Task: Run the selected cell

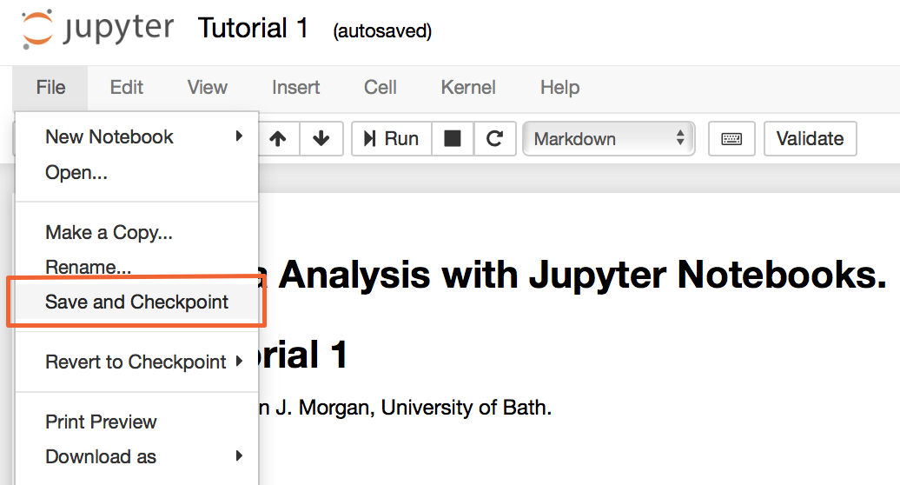Action: pos(392,138)
